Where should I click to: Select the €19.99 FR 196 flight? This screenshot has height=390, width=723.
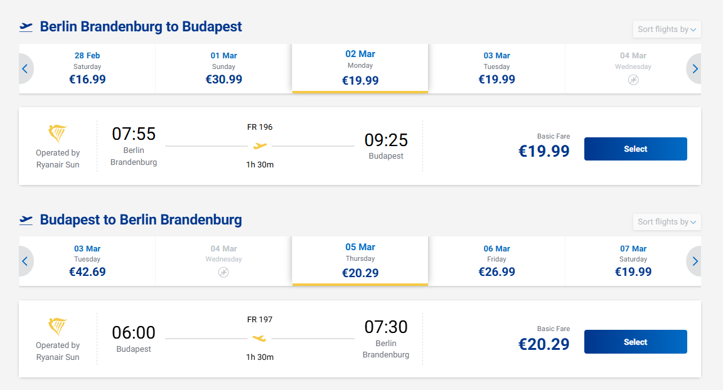(635, 149)
